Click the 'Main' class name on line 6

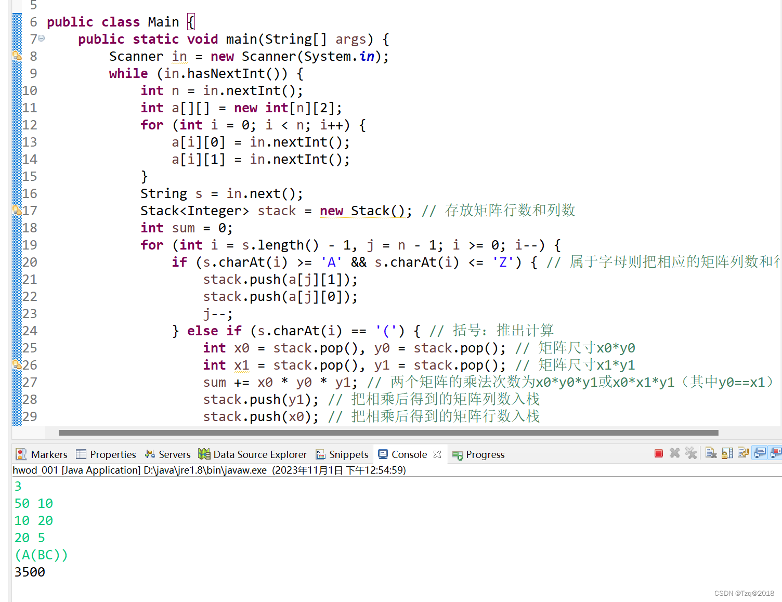pyautogui.click(x=163, y=22)
